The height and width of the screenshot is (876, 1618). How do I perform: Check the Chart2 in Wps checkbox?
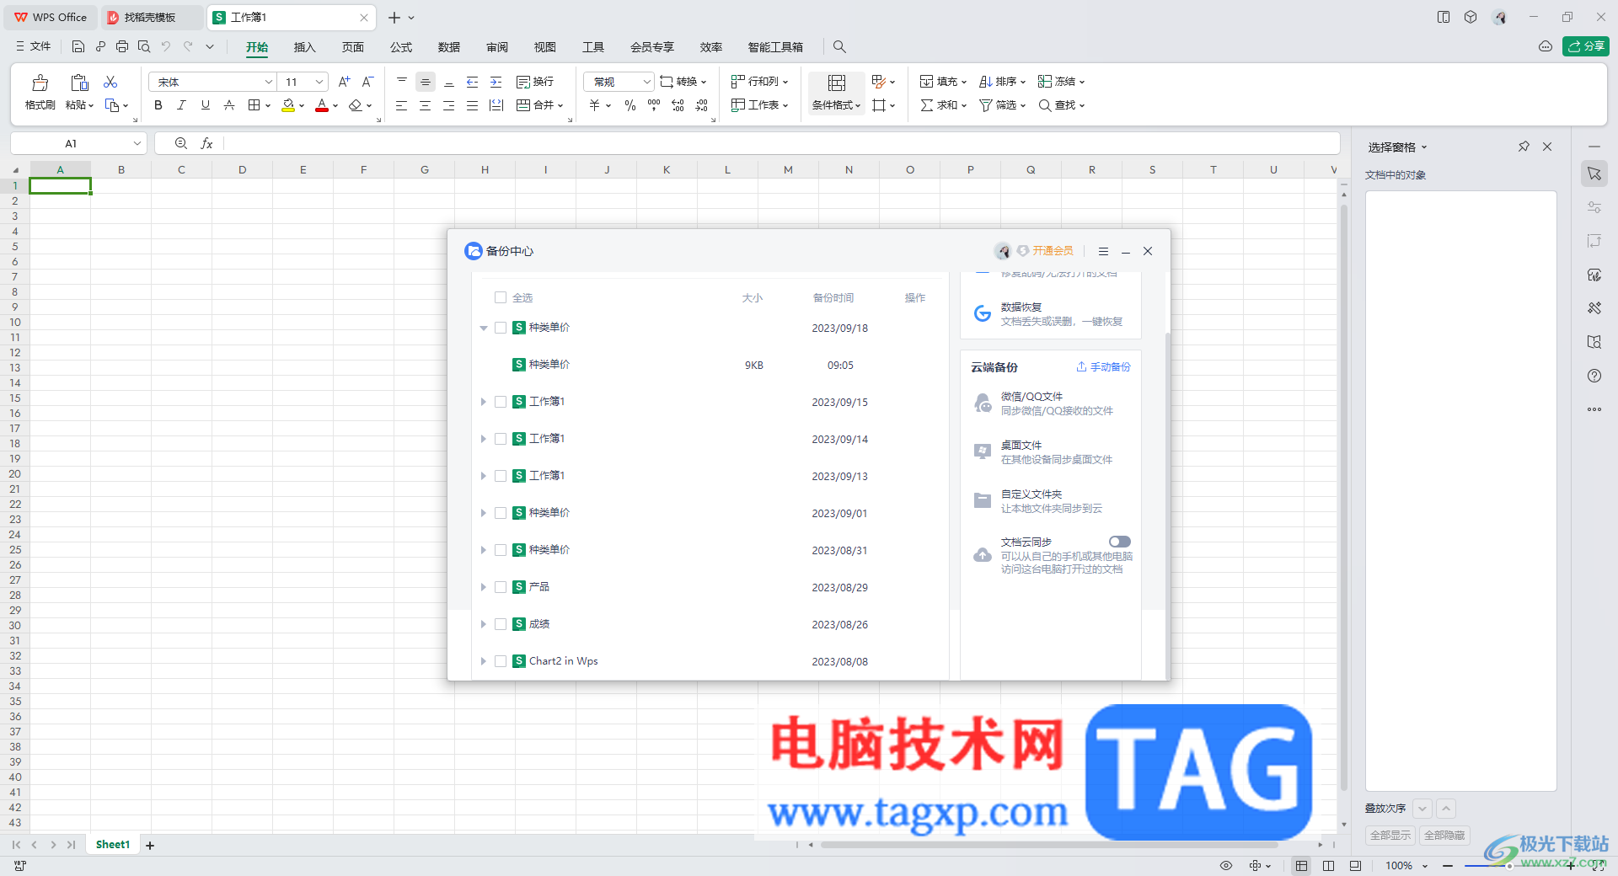501,661
